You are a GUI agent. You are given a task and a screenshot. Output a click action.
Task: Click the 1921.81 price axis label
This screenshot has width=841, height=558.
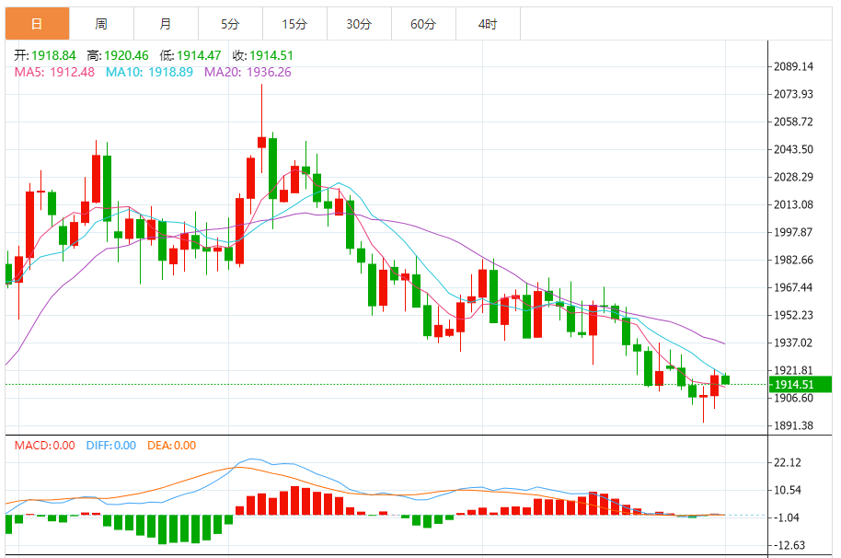(793, 370)
